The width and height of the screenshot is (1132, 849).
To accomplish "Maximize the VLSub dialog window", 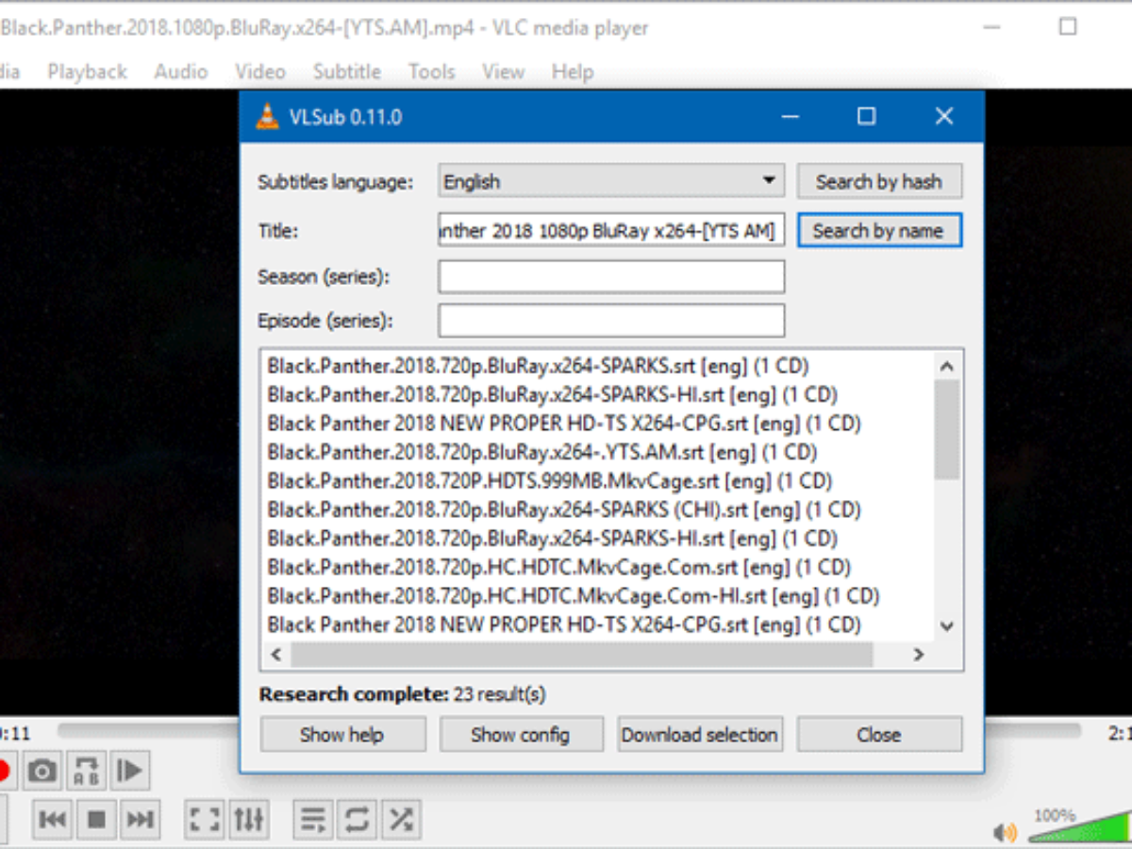I will click(x=866, y=116).
